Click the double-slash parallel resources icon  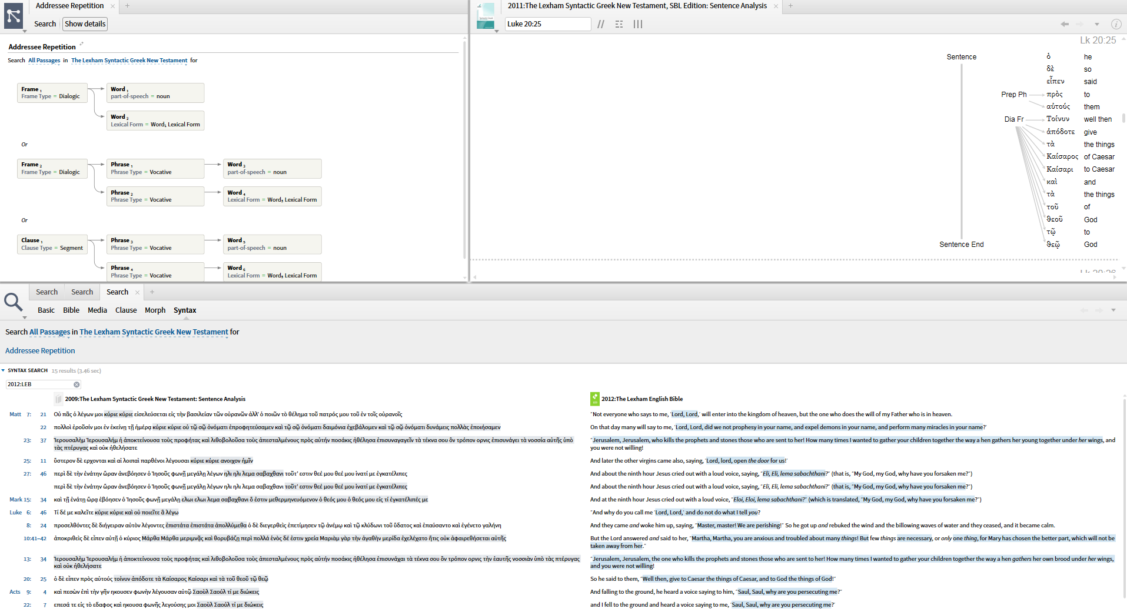(x=601, y=24)
